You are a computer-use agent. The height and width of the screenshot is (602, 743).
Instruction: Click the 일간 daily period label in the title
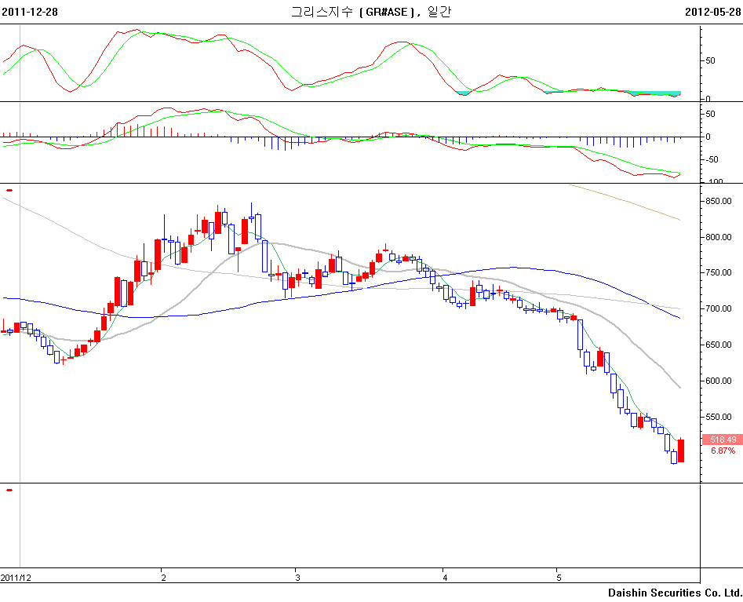point(439,12)
